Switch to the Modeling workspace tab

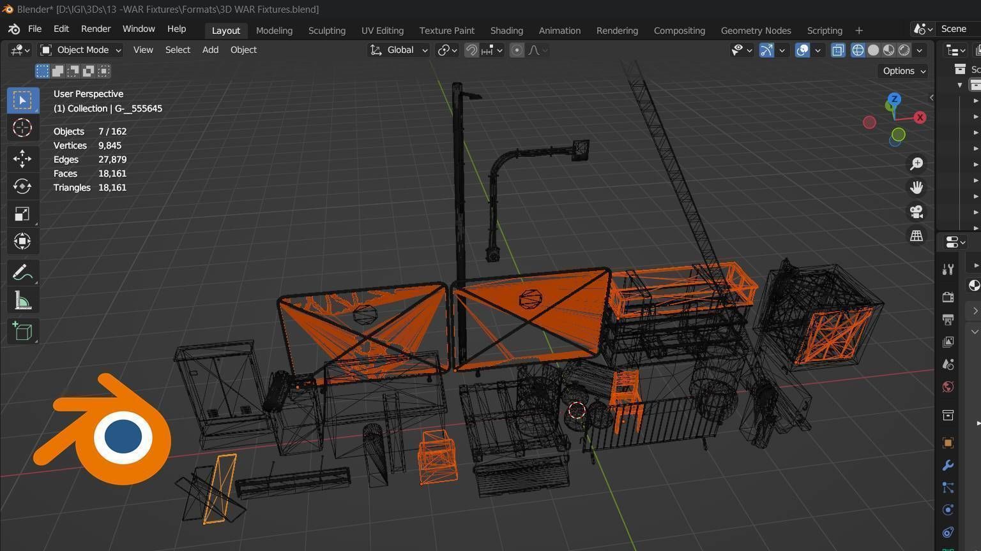pos(274,31)
